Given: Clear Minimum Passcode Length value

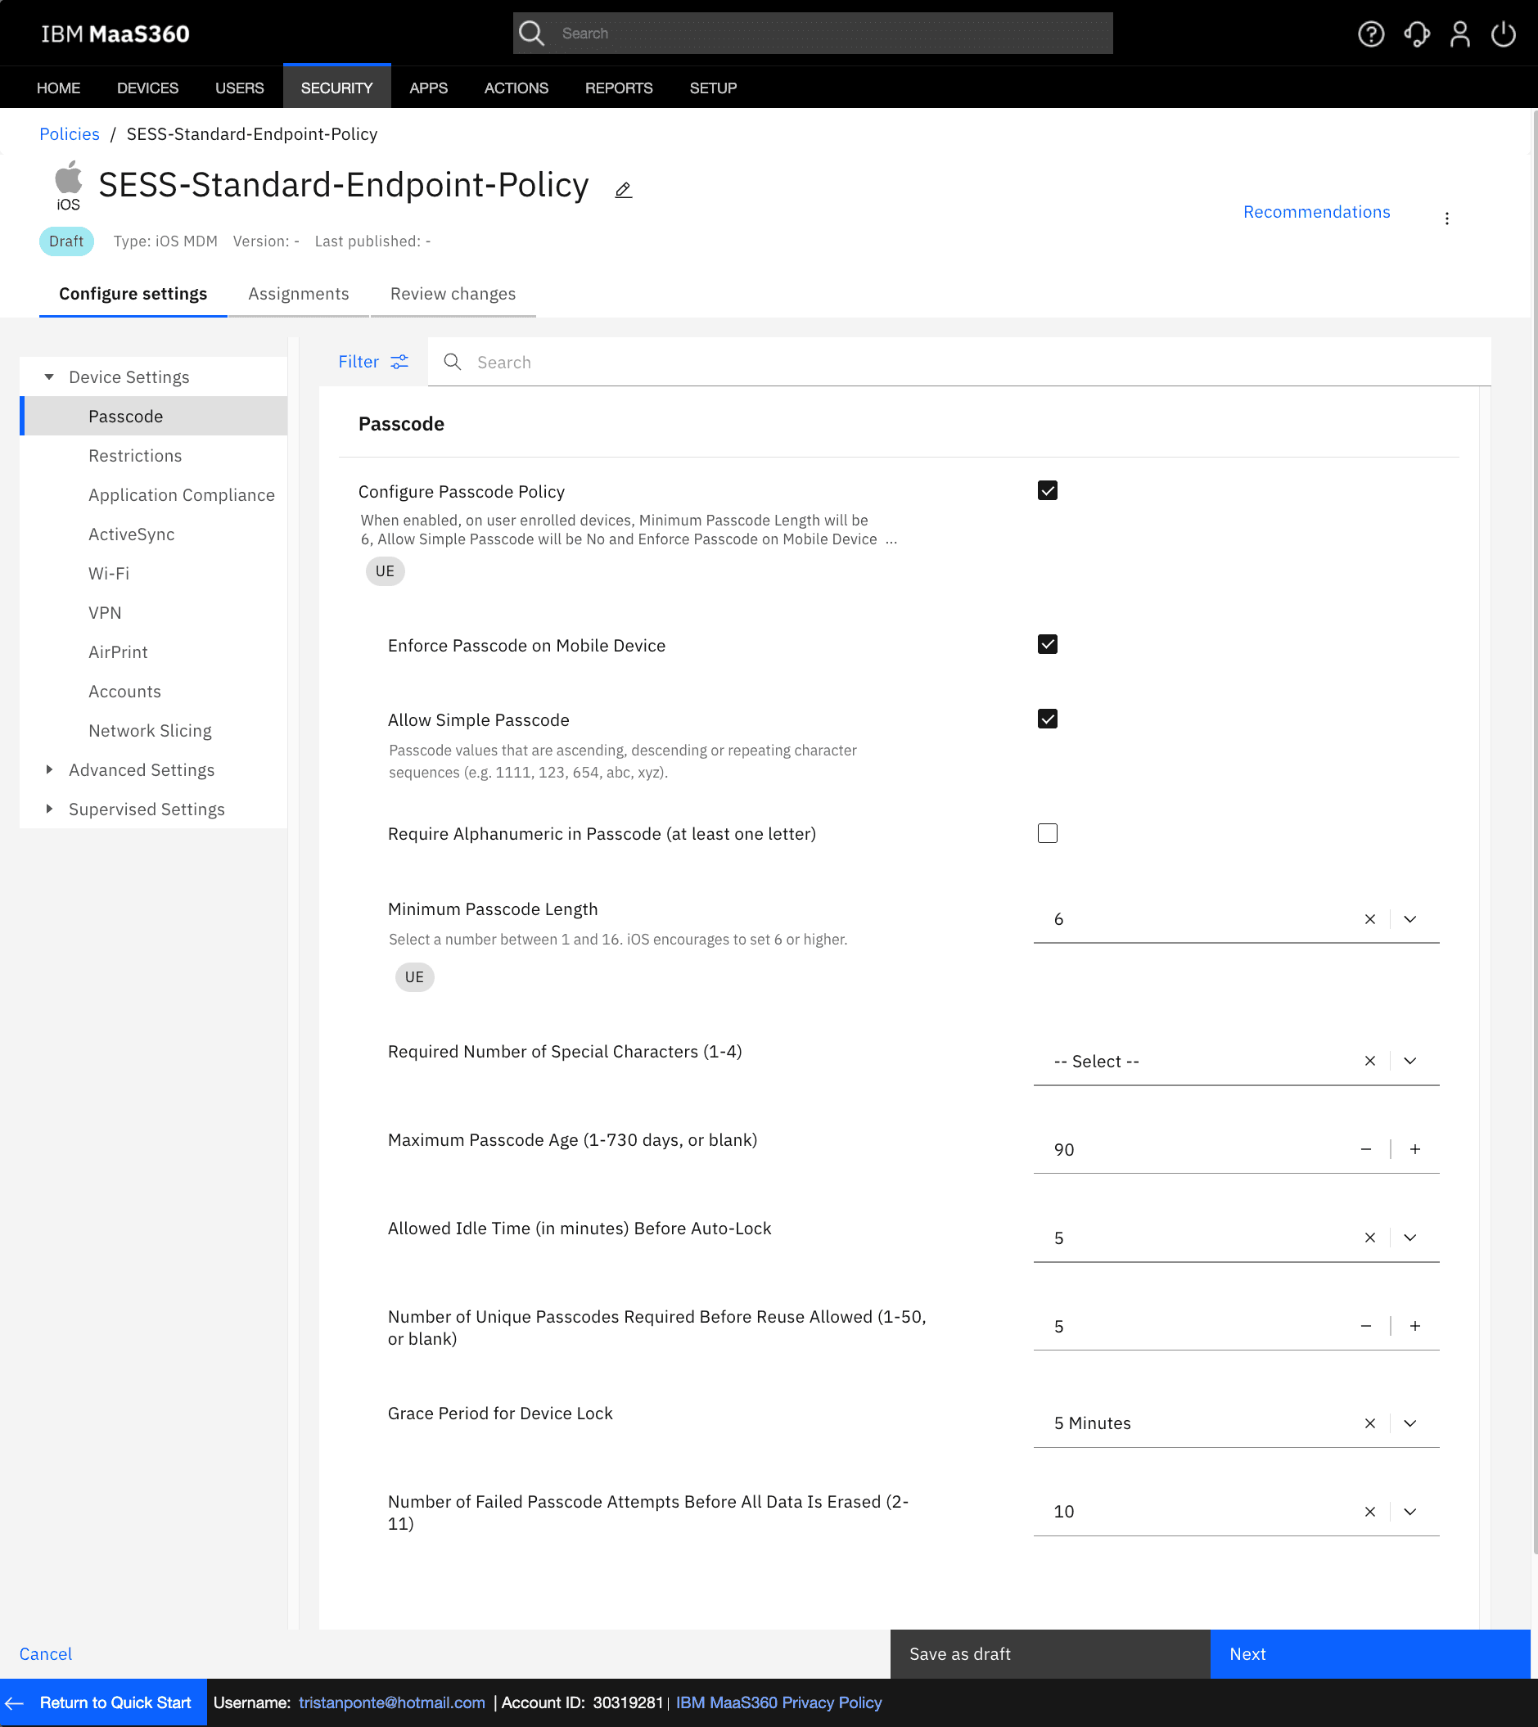Looking at the screenshot, I should coord(1370,919).
